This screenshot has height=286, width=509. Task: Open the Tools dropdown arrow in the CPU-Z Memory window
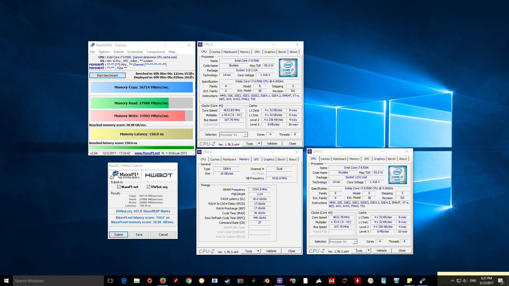(x=258, y=251)
